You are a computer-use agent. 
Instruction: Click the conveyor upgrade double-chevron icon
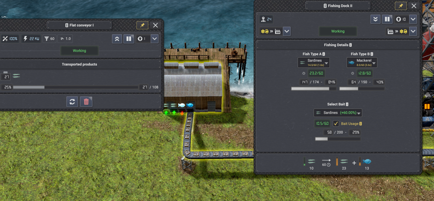(117, 39)
